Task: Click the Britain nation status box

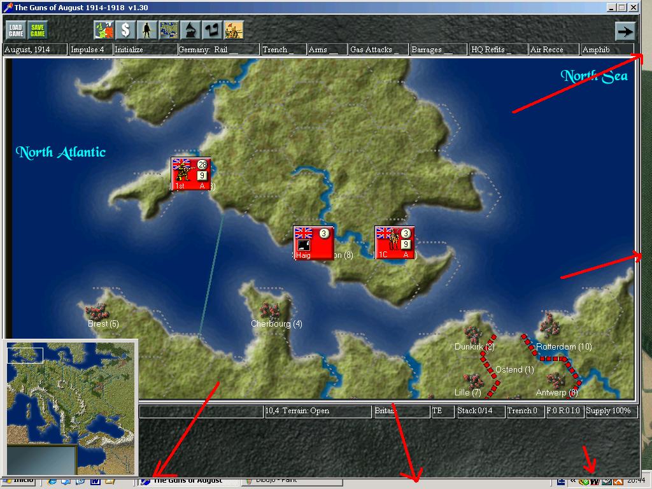Action: pyautogui.click(x=402, y=411)
